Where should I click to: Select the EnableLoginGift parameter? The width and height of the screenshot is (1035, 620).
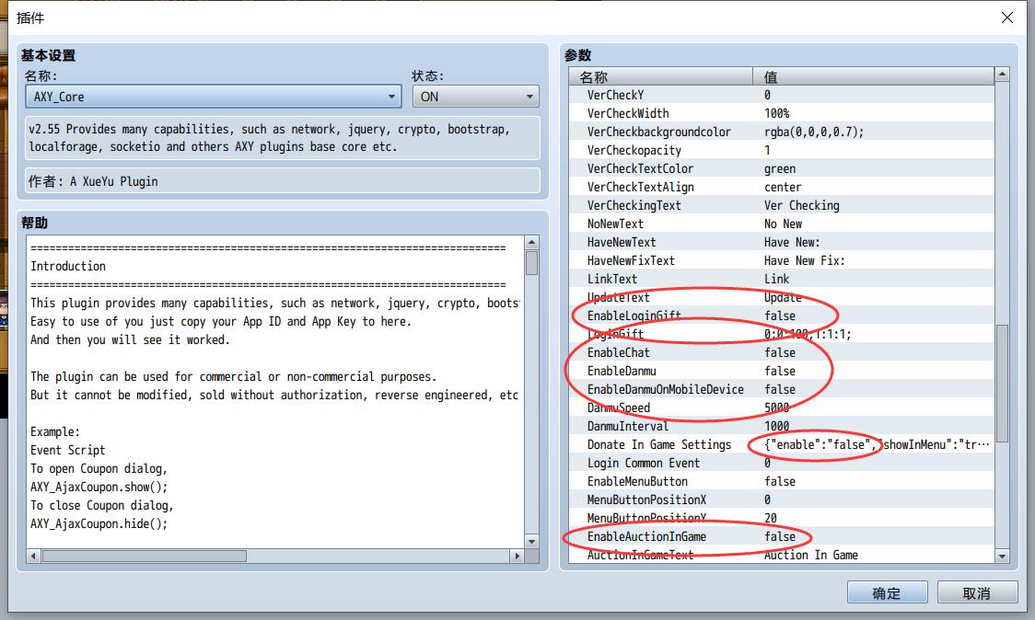click(x=782, y=316)
